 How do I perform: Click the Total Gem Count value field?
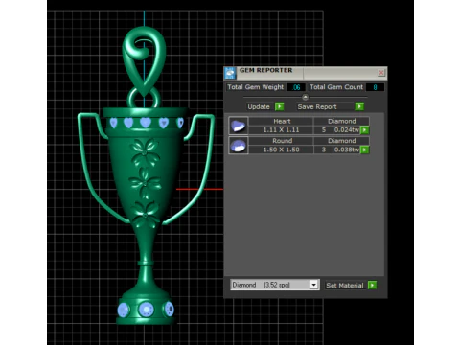(x=375, y=87)
